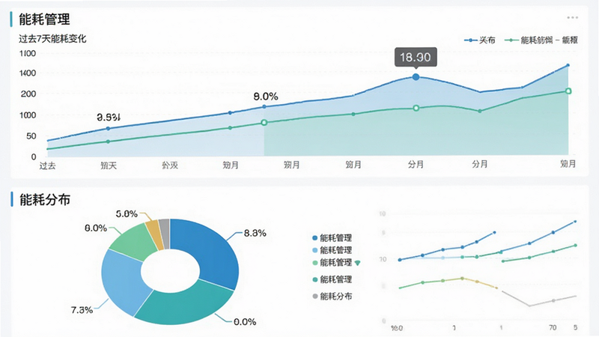Select the hollow green point below the 18.30 tooltip
Screen dimensions: 599x337
[416, 108]
